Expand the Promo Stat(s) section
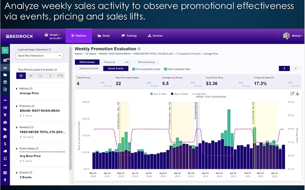305x190 pixels. click(x=17, y=149)
